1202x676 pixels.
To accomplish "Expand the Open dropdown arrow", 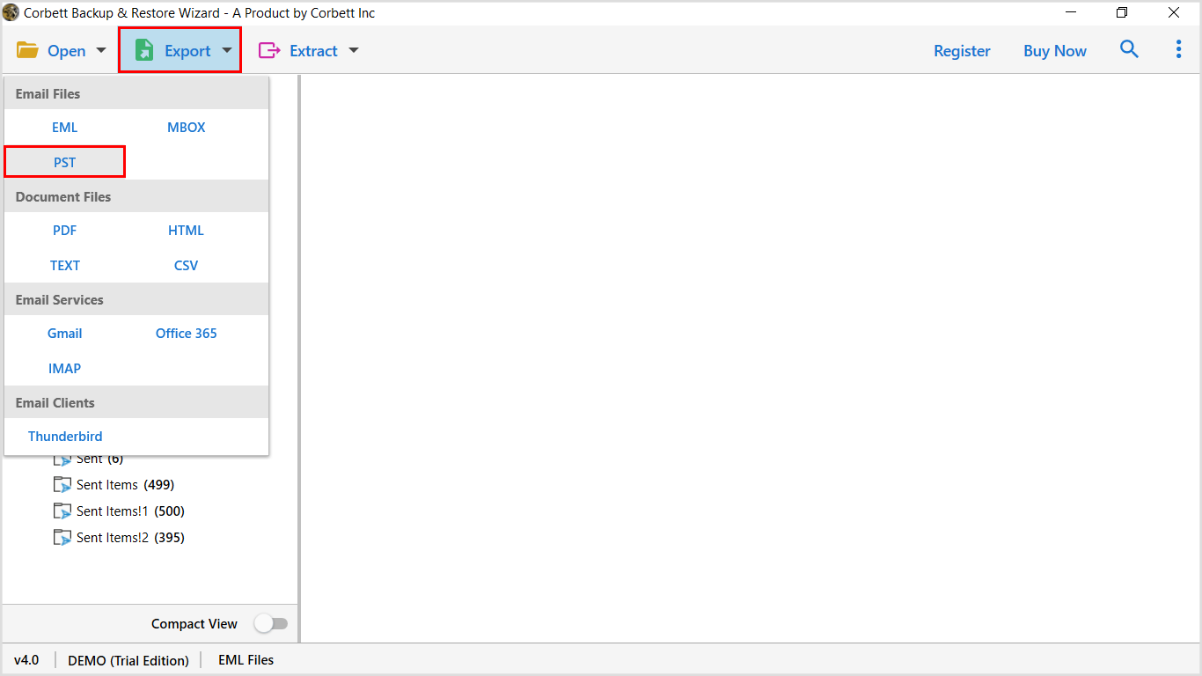I will [x=100, y=50].
